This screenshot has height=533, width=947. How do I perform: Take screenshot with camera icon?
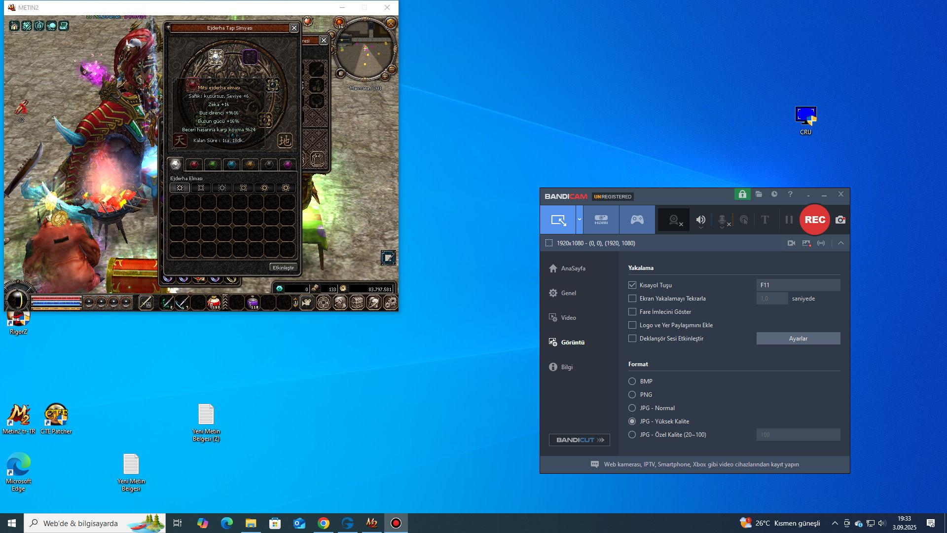(x=840, y=220)
